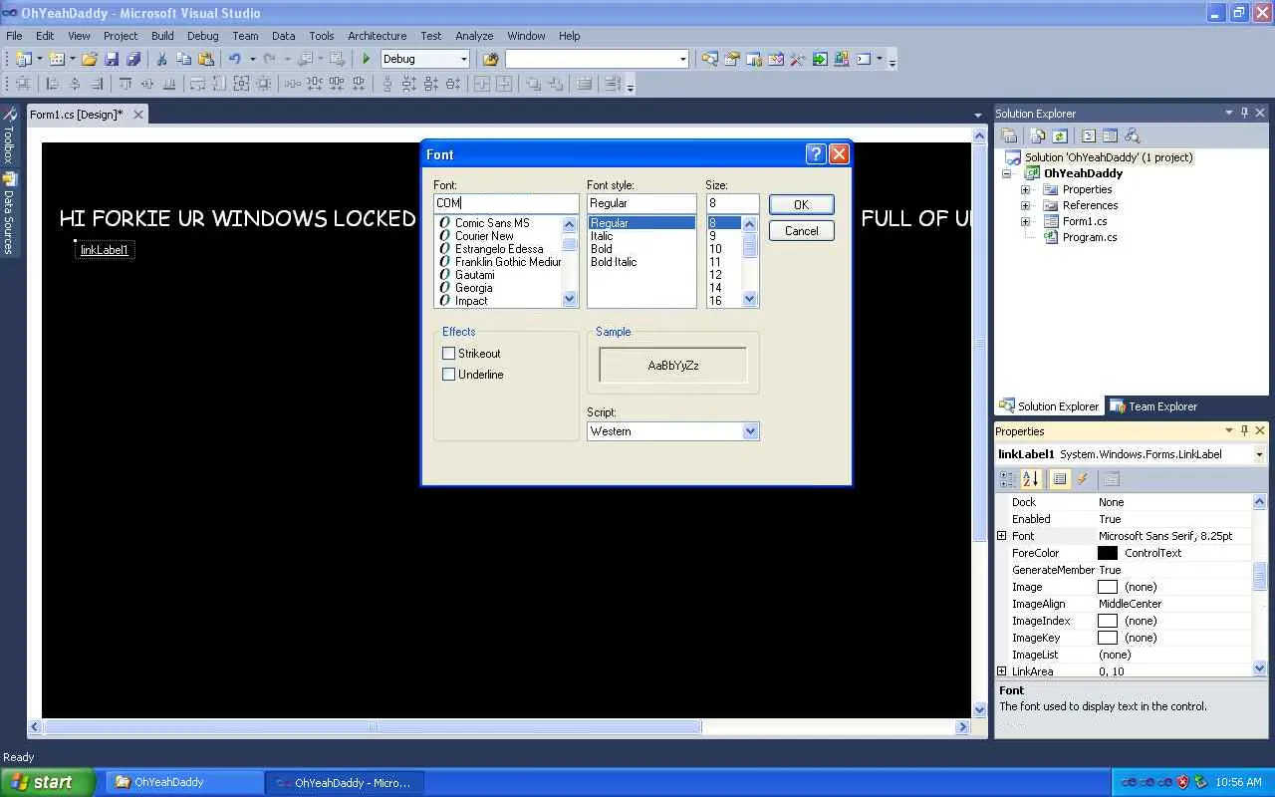The width and height of the screenshot is (1275, 797).
Task: Click the Windows start button
Action: (x=47, y=782)
